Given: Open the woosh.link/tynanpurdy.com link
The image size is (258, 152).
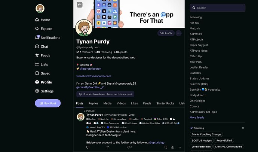Looking at the screenshot, I should (93, 76).
